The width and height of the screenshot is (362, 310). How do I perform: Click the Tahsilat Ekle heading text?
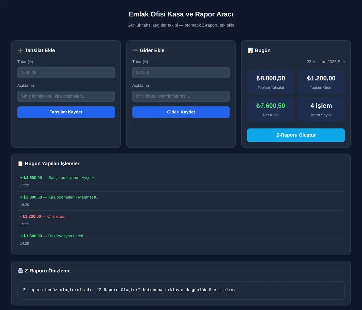(x=40, y=50)
